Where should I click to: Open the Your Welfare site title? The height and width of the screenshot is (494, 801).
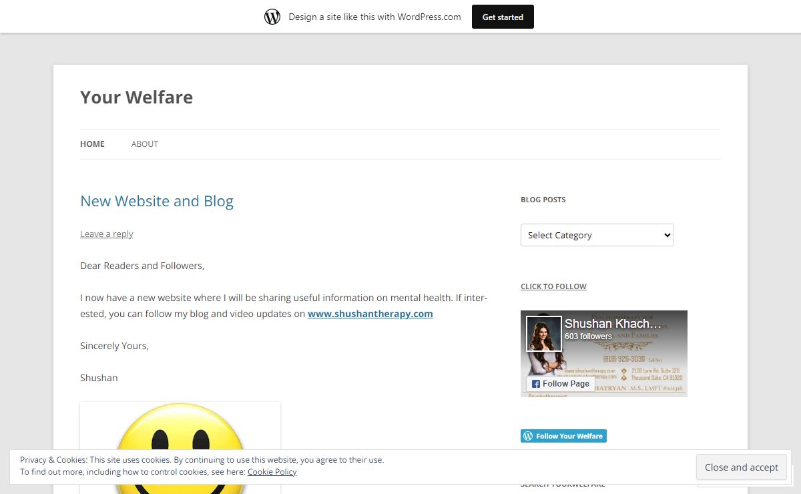[x=136, y=97]
